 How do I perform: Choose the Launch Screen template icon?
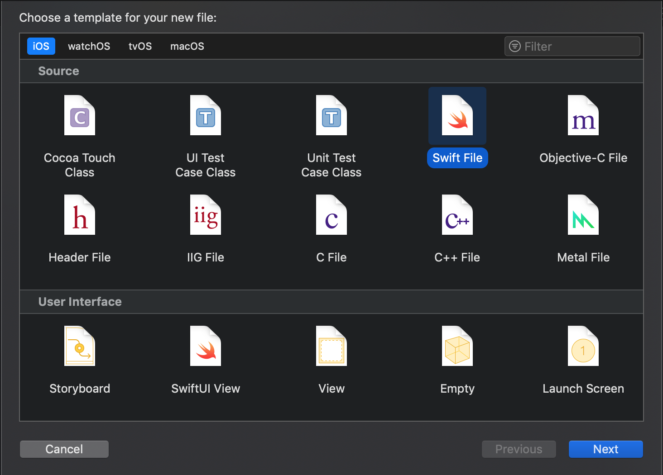click(583, 346)
